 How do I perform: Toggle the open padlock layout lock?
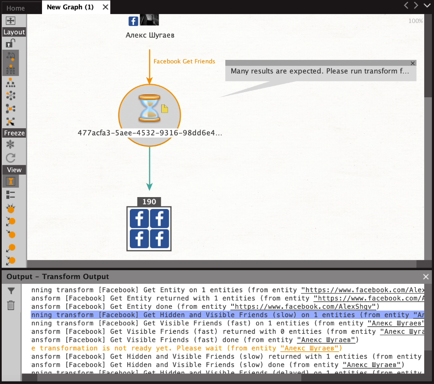click(x=11, y=43)
